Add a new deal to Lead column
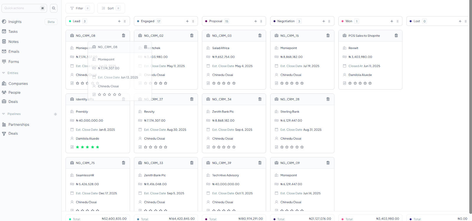The image size is (472, 221). pyautogui.click(x=119, y=21)
